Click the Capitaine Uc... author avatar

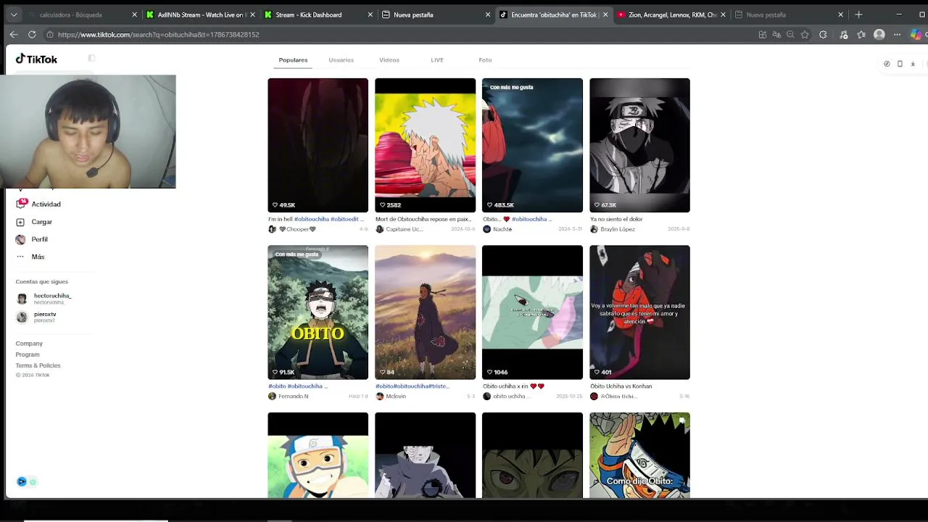(x=379, y=229)
